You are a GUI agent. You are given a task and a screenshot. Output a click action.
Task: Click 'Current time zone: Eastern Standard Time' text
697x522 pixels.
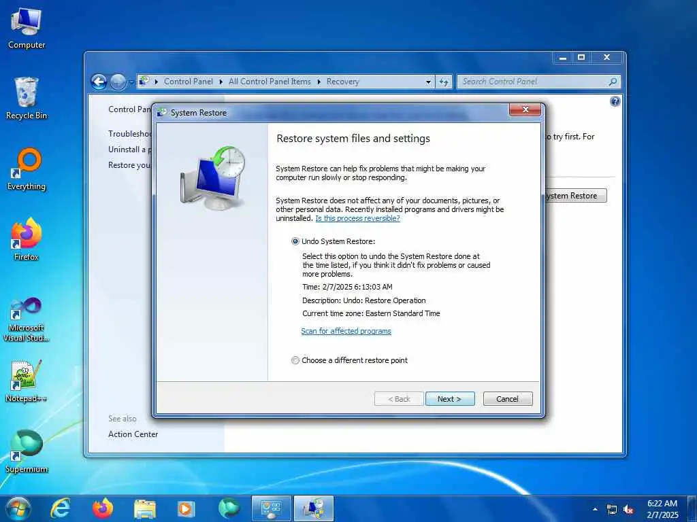pyautogui.click(x=371, y=313)
